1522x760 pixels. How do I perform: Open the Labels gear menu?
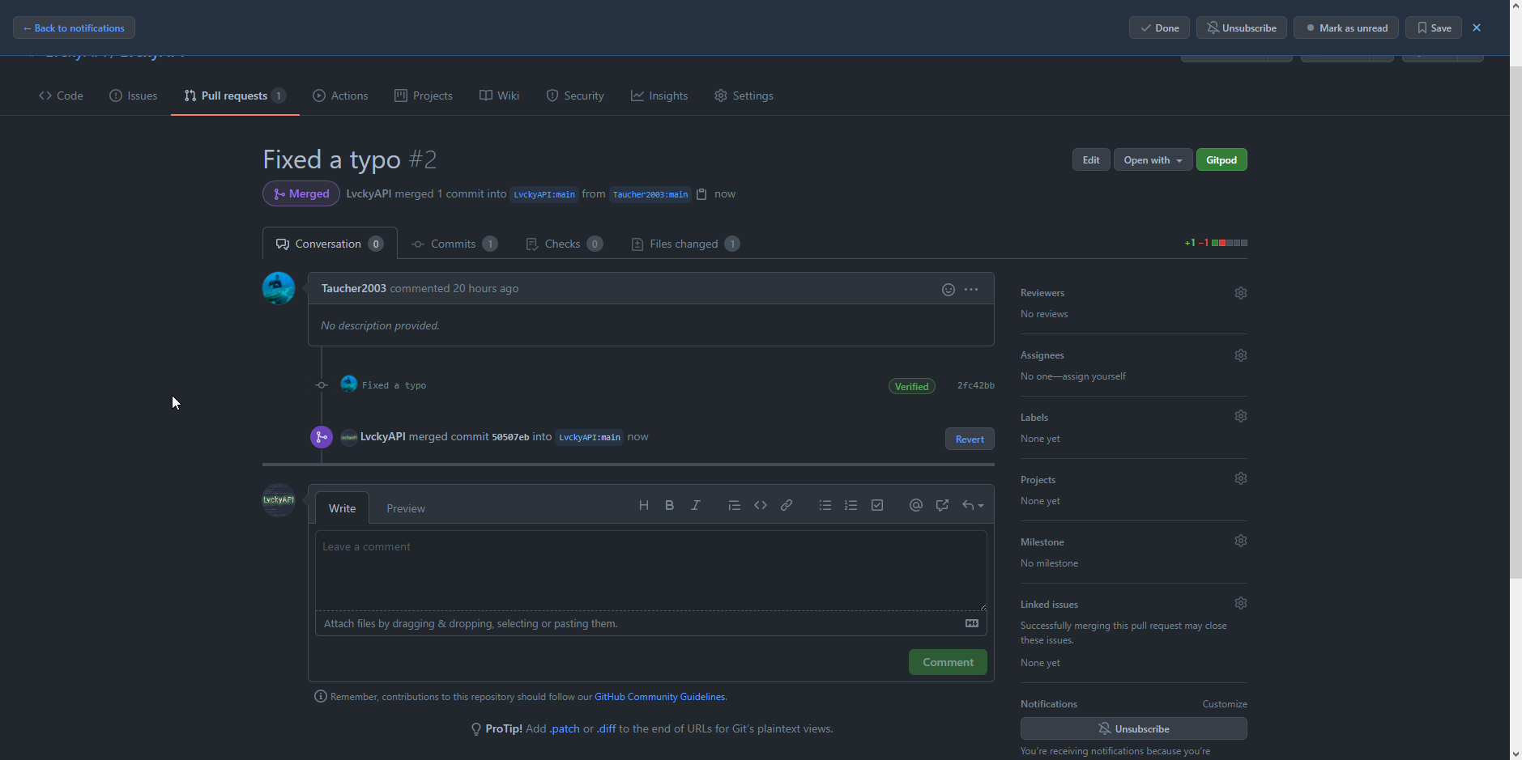[x=1240, y=416]
